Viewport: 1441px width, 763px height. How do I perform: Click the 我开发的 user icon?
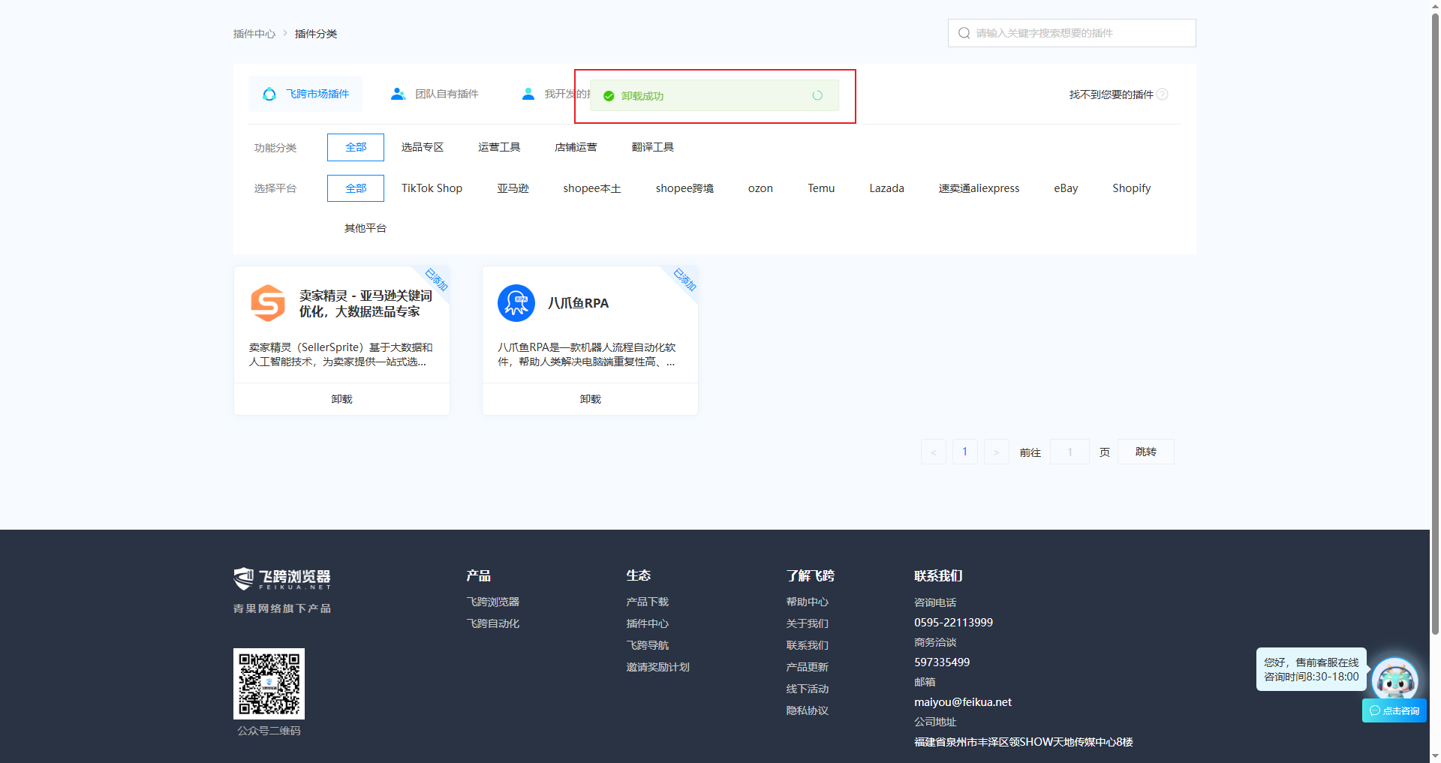coord(528,94)
